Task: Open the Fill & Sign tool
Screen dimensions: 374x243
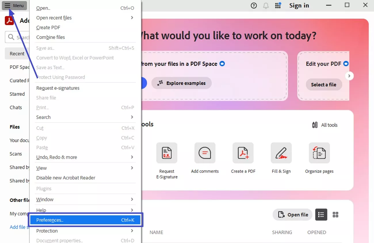Action: point(281,153)
